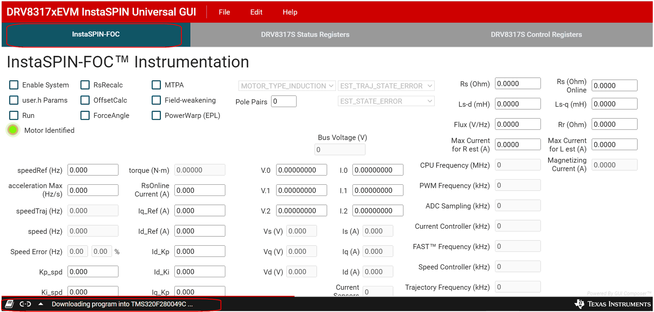Click the Pole Pairs input field

284,101
